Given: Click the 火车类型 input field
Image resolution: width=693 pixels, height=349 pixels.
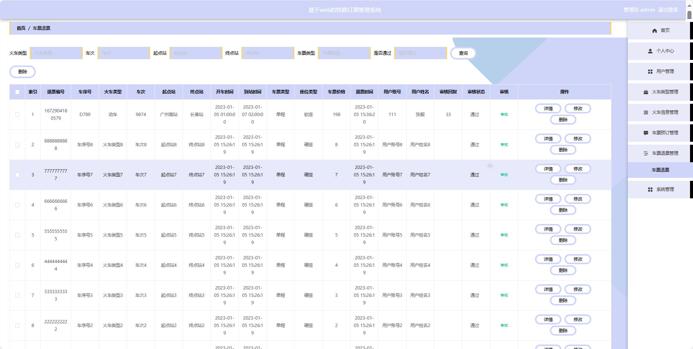Looking at the screenshot, I should 56,53.
